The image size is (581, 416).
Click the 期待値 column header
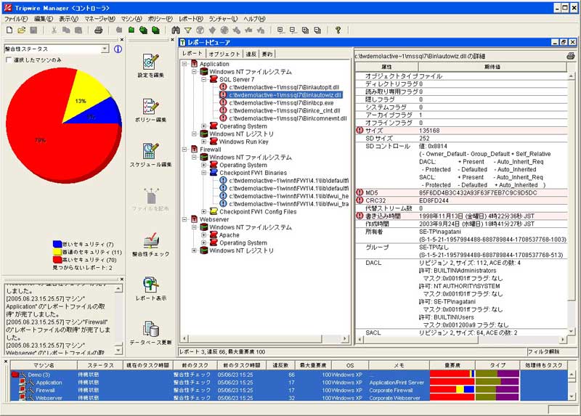click(492, 67)
